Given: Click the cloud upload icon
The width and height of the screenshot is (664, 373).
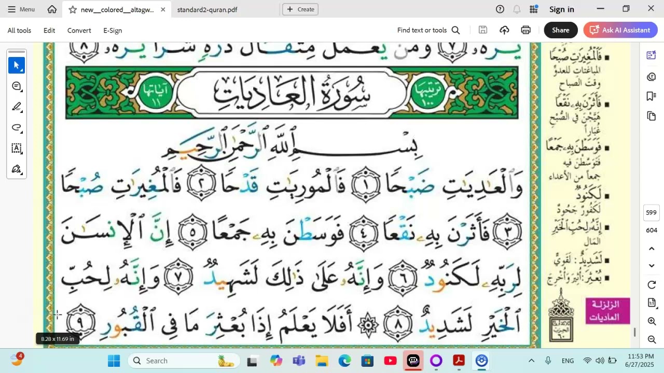Looking at the screenshot, I should [x=504, y=30].
